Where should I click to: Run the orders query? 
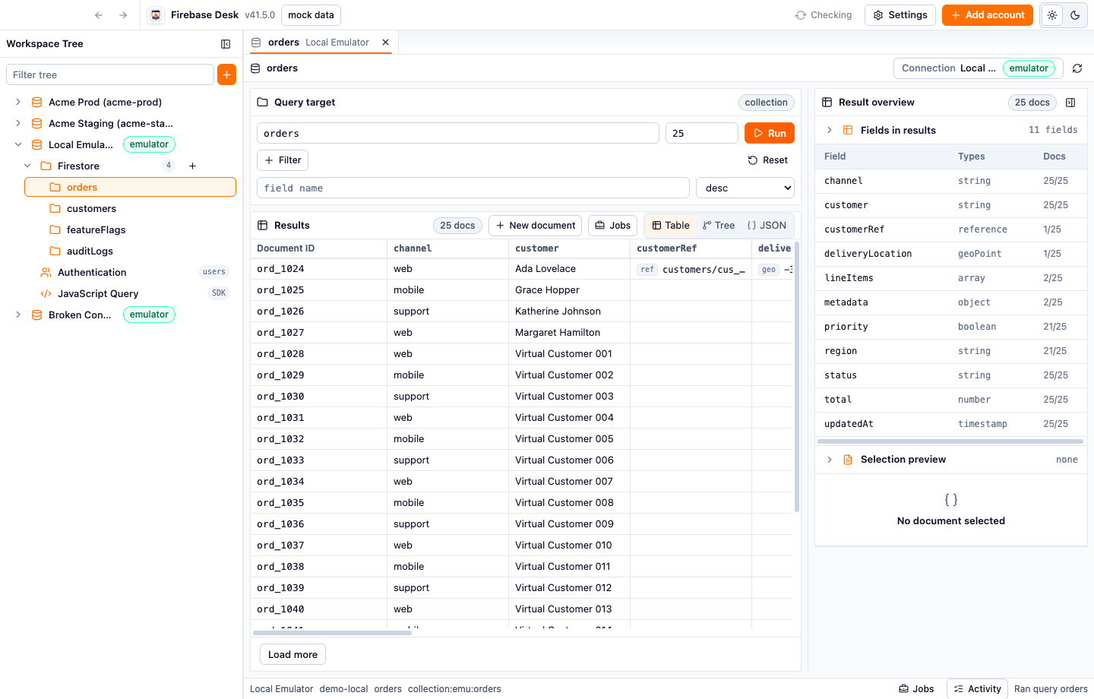(770, 133)
